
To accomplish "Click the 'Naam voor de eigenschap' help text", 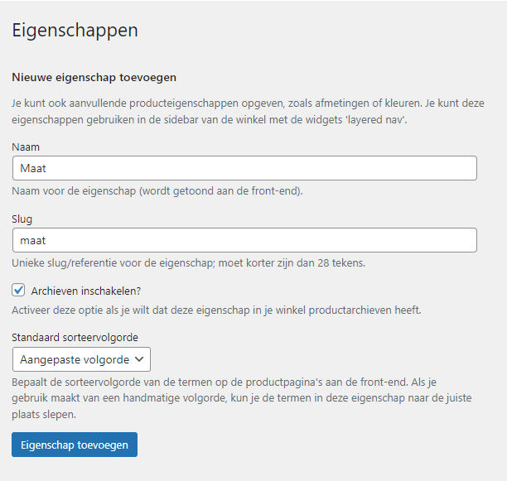I will [x=157, y=191].
